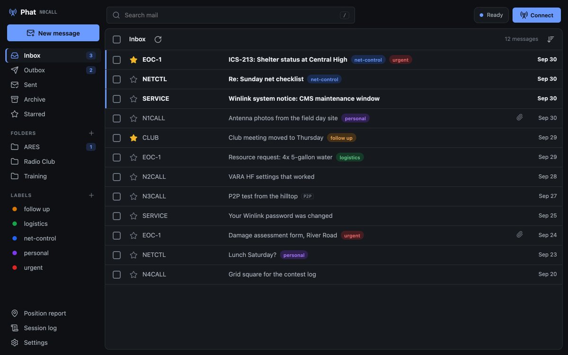
Task: Filter by the urgent label in sidebar
Action: point(53,267)
